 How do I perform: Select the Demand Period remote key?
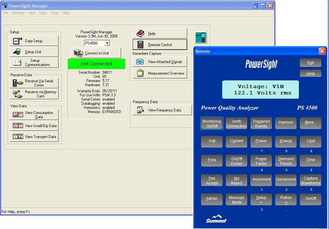coord(286,161)
